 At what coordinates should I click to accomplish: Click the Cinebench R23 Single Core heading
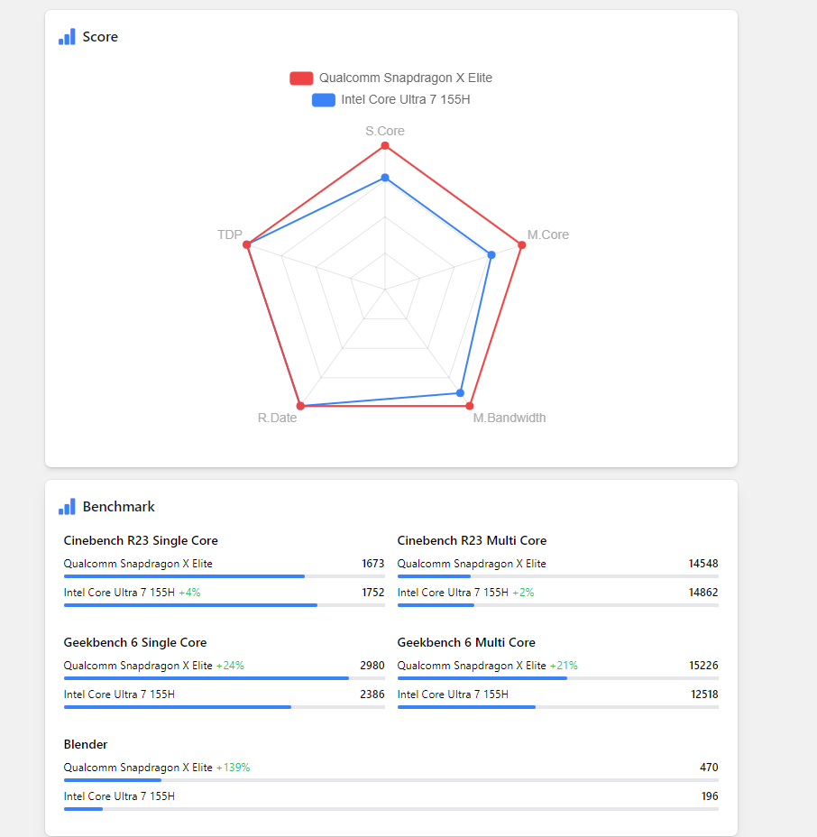[x=141, y=541]
